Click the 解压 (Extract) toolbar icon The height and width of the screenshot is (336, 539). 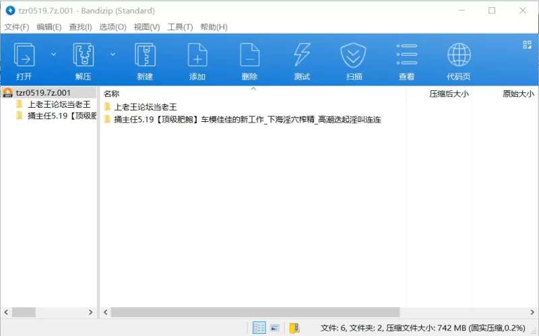(x=83, y=55)
